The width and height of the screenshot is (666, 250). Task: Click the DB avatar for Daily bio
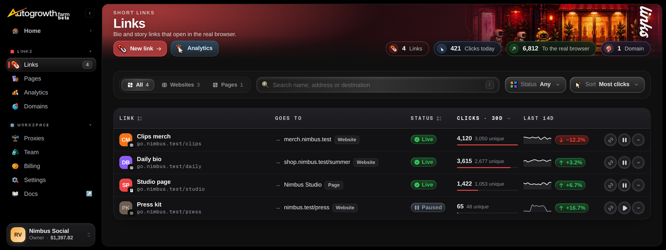click(126, 162)
